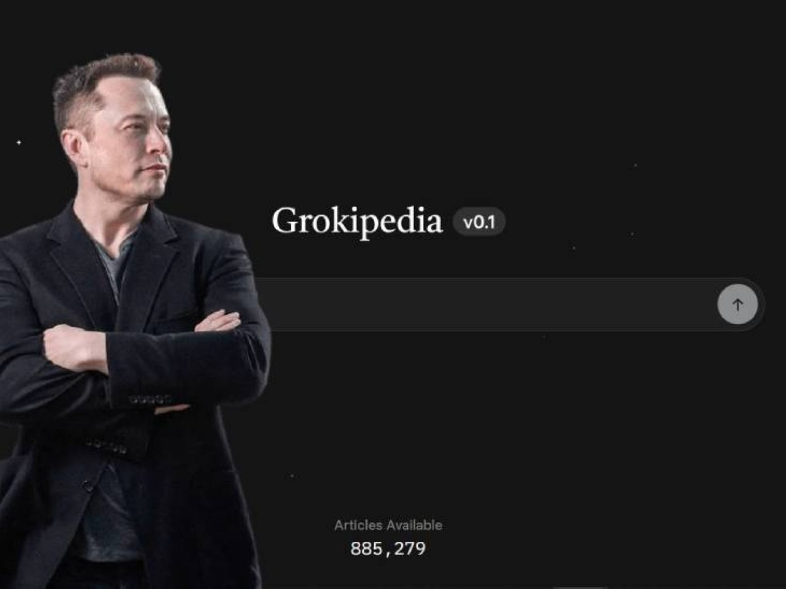786x589 pixels.
Task: Click the small star at the left edge
Action: coord(18,142)
